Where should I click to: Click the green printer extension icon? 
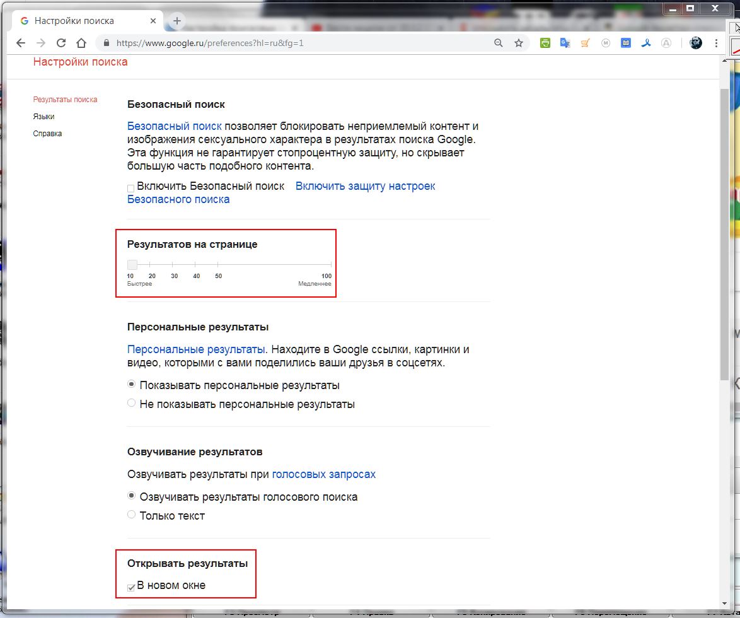click(x=545, y=43)
